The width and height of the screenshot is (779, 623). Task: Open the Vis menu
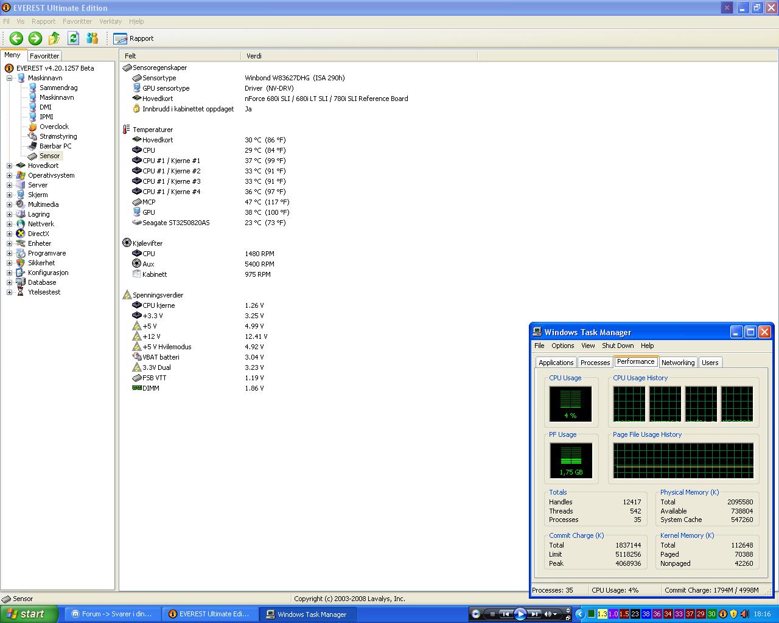click(x=21, y=21)
